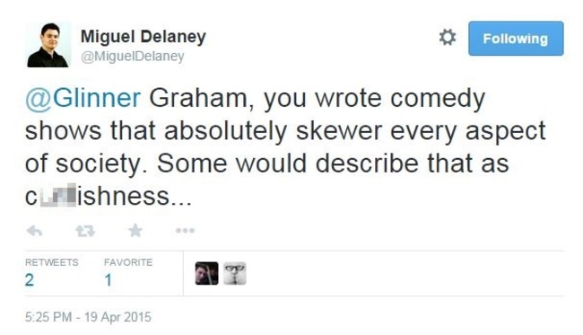
Task: Open the three-dot more options menu
Action: point(185,231)
